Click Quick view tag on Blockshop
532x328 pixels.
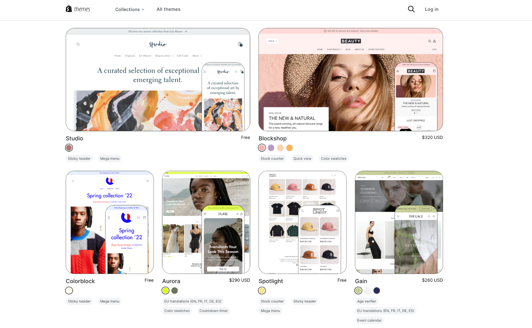pos(303,158)
